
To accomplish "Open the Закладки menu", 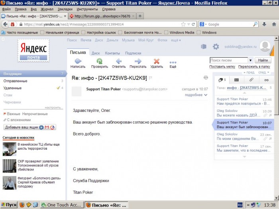I will (x=65, y=9).
